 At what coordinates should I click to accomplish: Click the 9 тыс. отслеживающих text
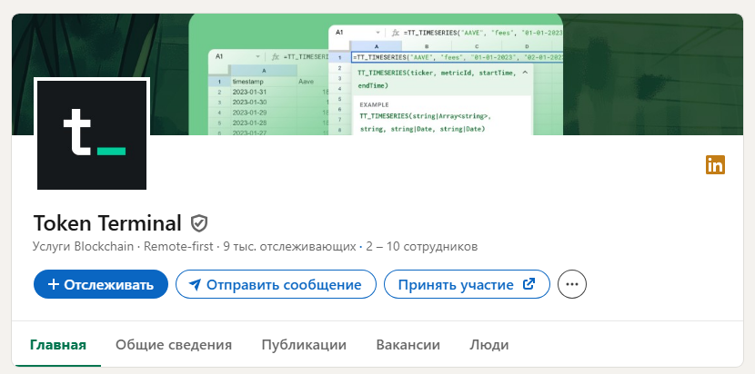(x=289, y=247)
